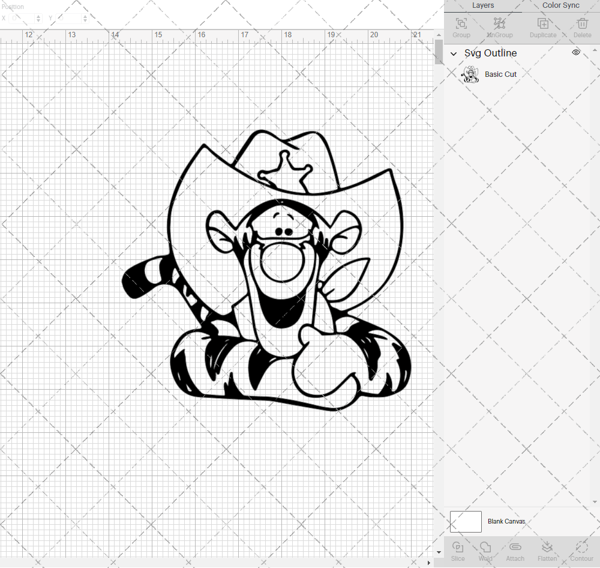
Task: Select the Attach tool
Action: click(x=515, y=548)
